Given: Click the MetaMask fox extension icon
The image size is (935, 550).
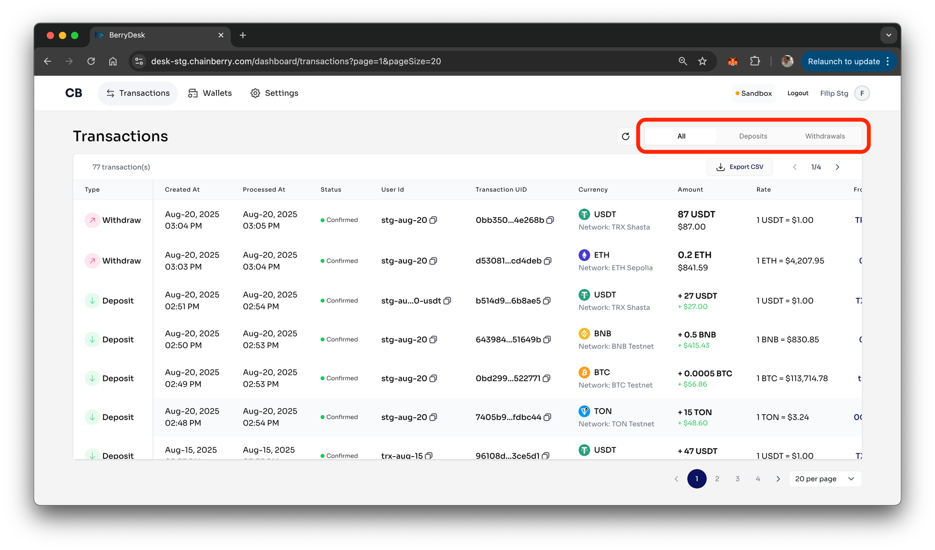Looking at the screenshot, I should point(733,61).
